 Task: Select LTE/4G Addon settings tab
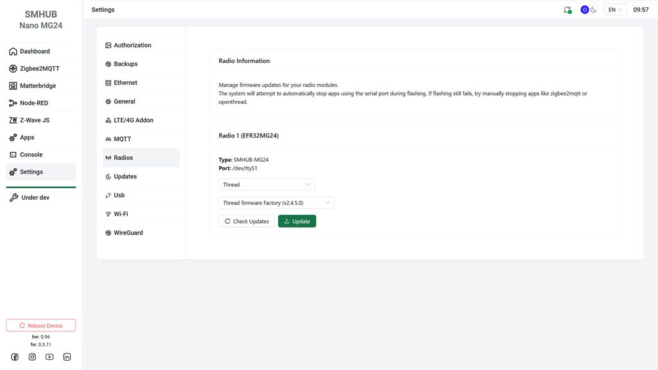pyautogui.click(x=133, y=120)
